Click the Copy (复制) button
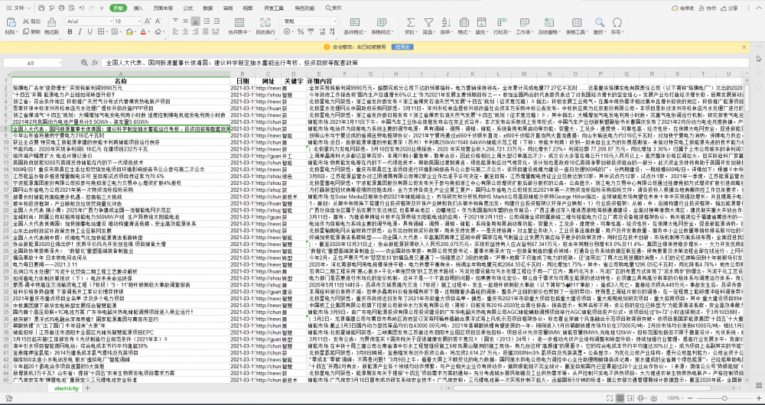 tap(31, 32)
